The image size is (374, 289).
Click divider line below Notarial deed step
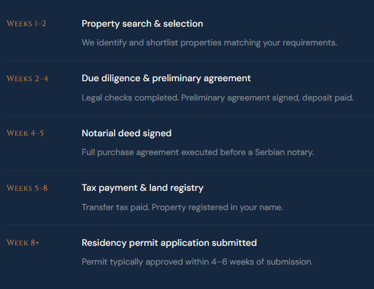187,170
